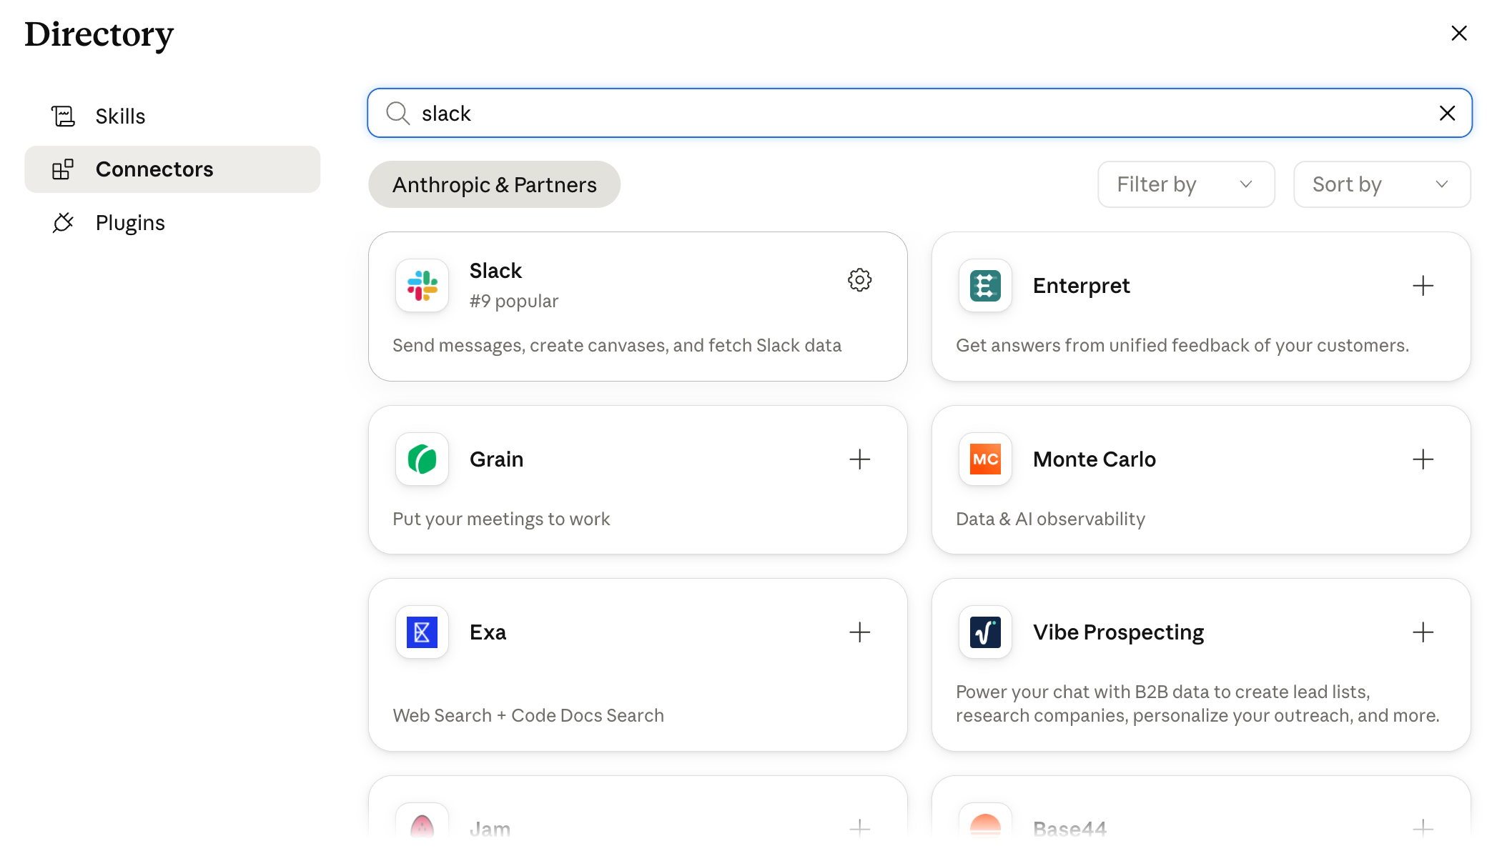The image size is (1502, 866).
Task: Add the Base44 connector
Action: point(1423,828)
